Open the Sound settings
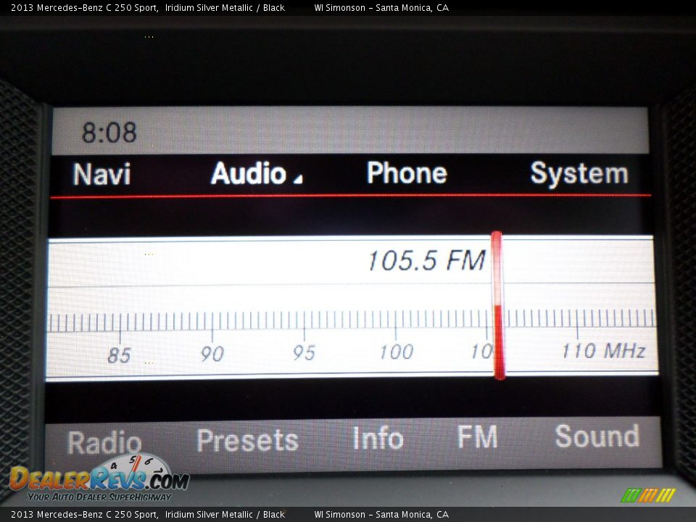 [597, 436]
